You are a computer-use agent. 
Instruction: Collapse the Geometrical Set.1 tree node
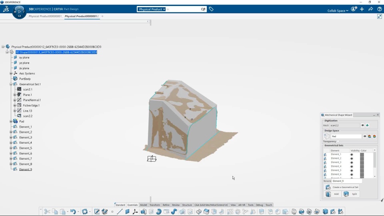11,84
